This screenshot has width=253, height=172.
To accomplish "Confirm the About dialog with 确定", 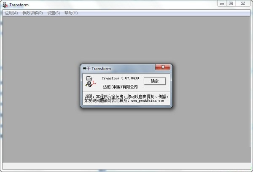I will (x=155, y=81).
